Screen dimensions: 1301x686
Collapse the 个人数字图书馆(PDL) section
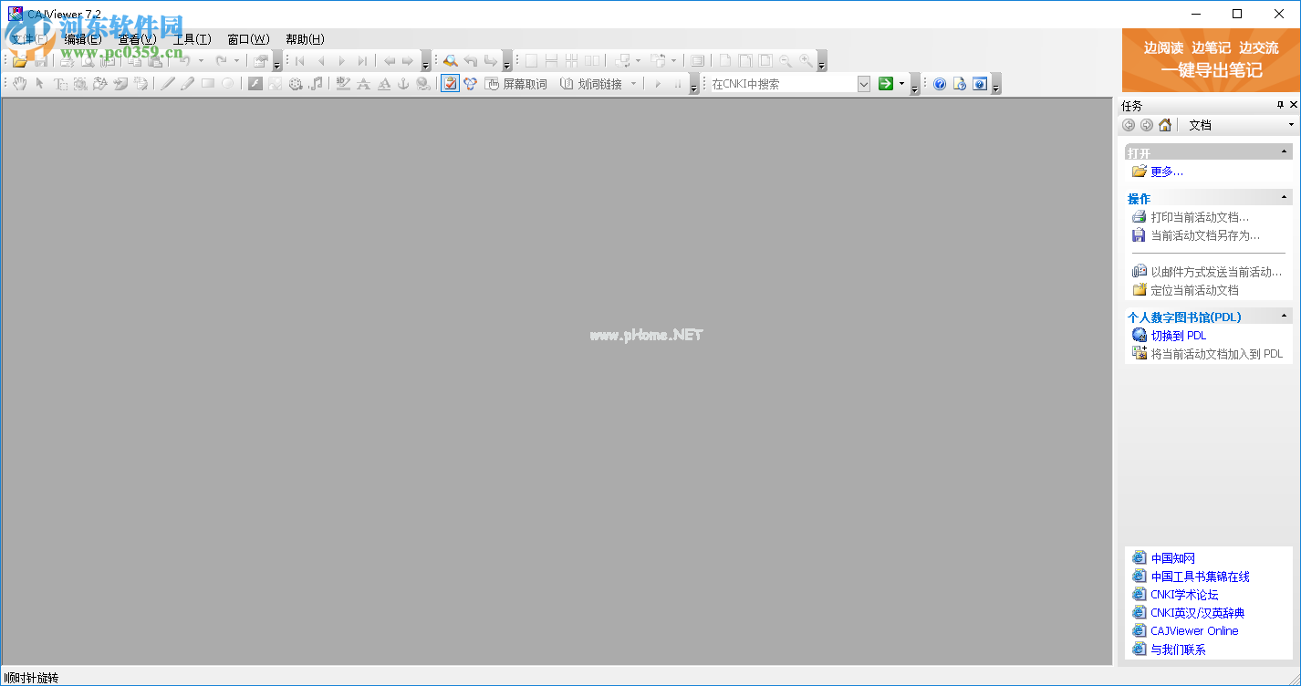tap(1285, 317)
